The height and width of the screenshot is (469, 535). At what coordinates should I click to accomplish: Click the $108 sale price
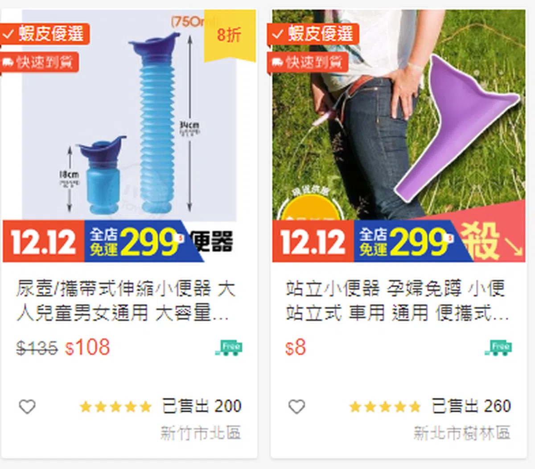coord(87,347)
